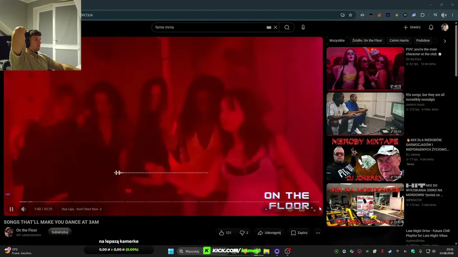Open the purple ghost extension icon
Image resolution: width=458 pixels, height=257 pixels.
tap(414, 15)
